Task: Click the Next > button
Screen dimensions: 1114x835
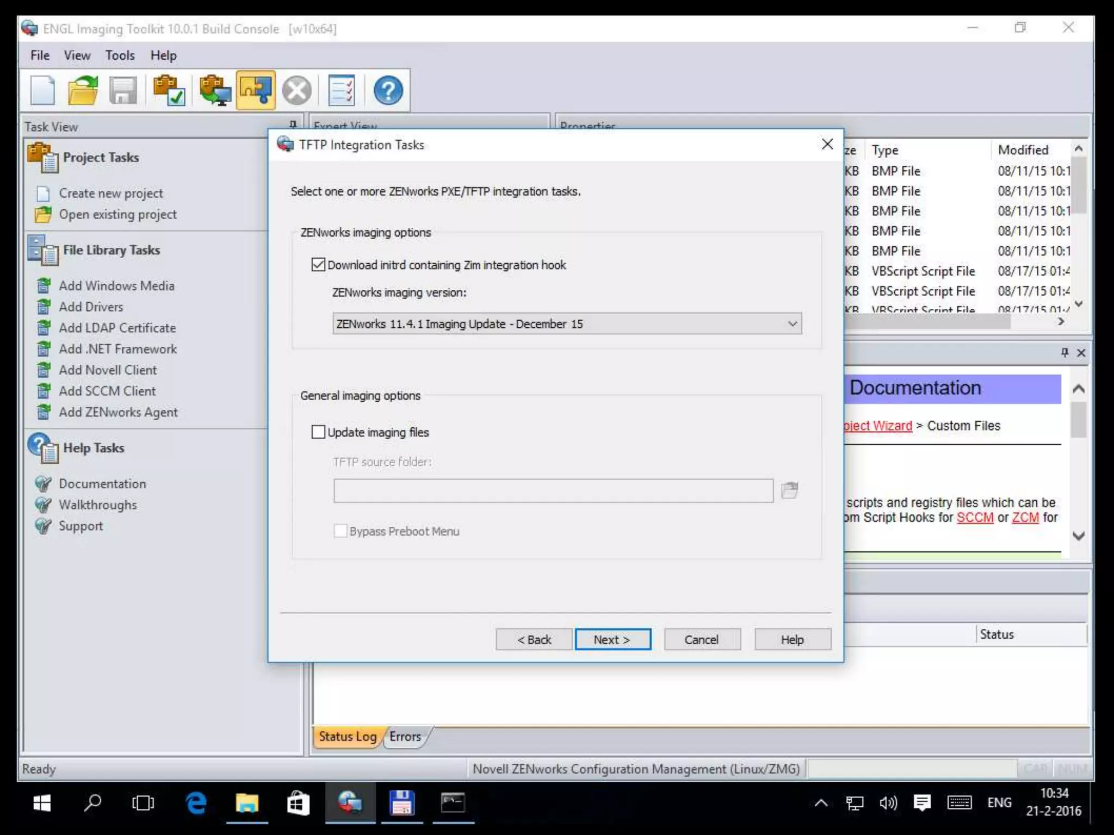Action: (x=612, y=640)
